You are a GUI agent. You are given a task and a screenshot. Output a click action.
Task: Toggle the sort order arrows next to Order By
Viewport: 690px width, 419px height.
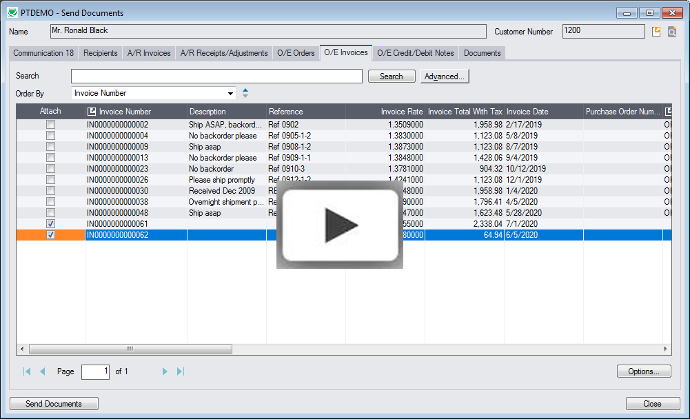pos(245,93)
